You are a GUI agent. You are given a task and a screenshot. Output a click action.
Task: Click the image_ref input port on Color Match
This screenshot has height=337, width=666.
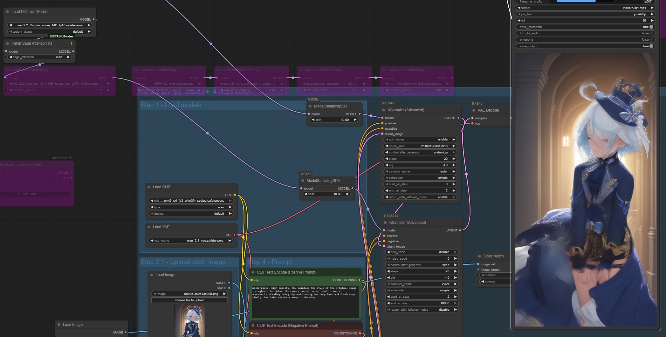[478, 264]
